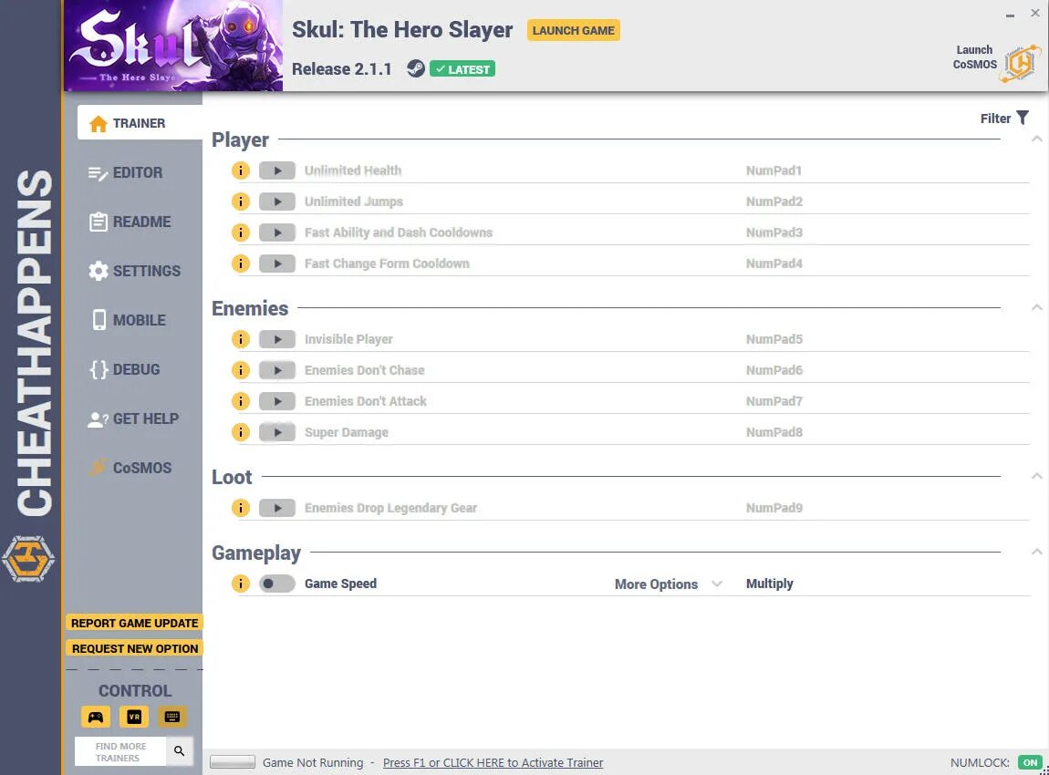Collapse the Player section
The height and width of the screenshot is (775, 1049).
1037,138
